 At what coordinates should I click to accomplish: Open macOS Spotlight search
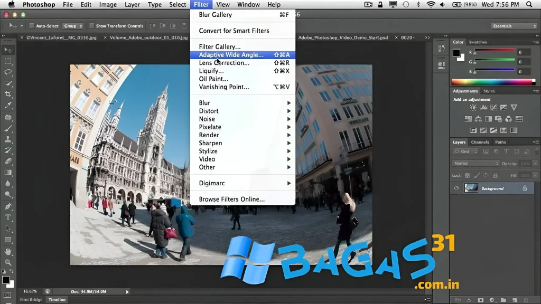pyautogui.click(x=529, y=4)
